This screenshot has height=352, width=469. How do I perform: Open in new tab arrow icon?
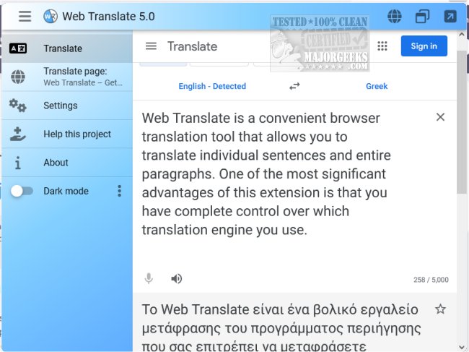click(450, 16)
